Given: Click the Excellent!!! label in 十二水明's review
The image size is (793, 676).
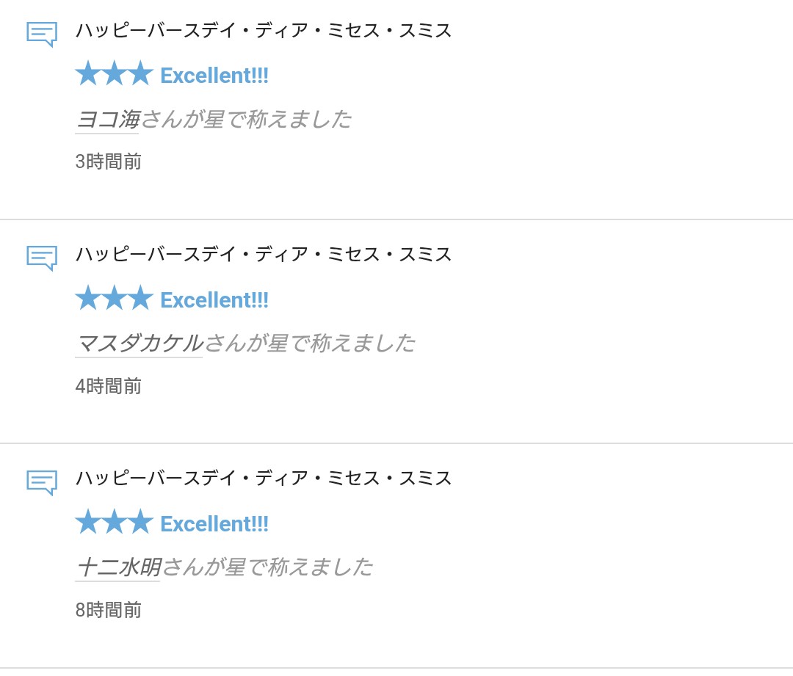Looking at the screenshot, I should 214,523.
